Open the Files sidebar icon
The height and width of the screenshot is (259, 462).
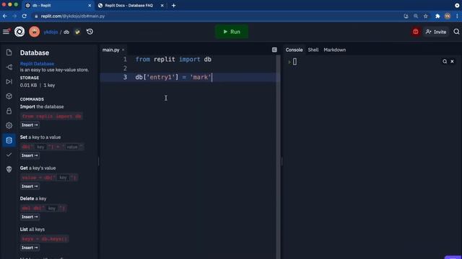coord(9,53)
